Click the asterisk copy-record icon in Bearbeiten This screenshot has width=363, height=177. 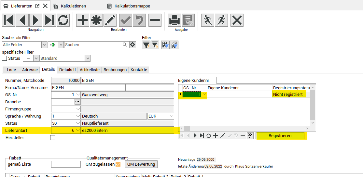pos(96,20)
